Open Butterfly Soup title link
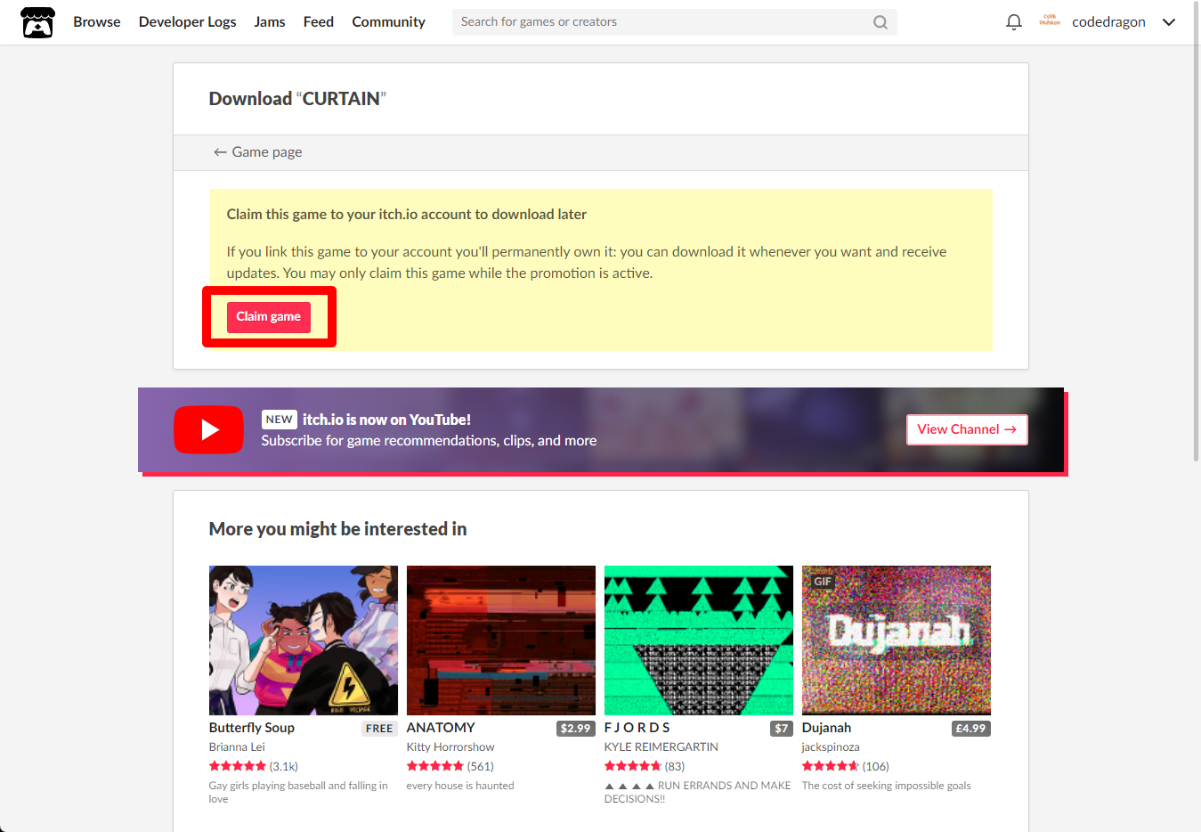1201x832 pixels. pos(252,728)
